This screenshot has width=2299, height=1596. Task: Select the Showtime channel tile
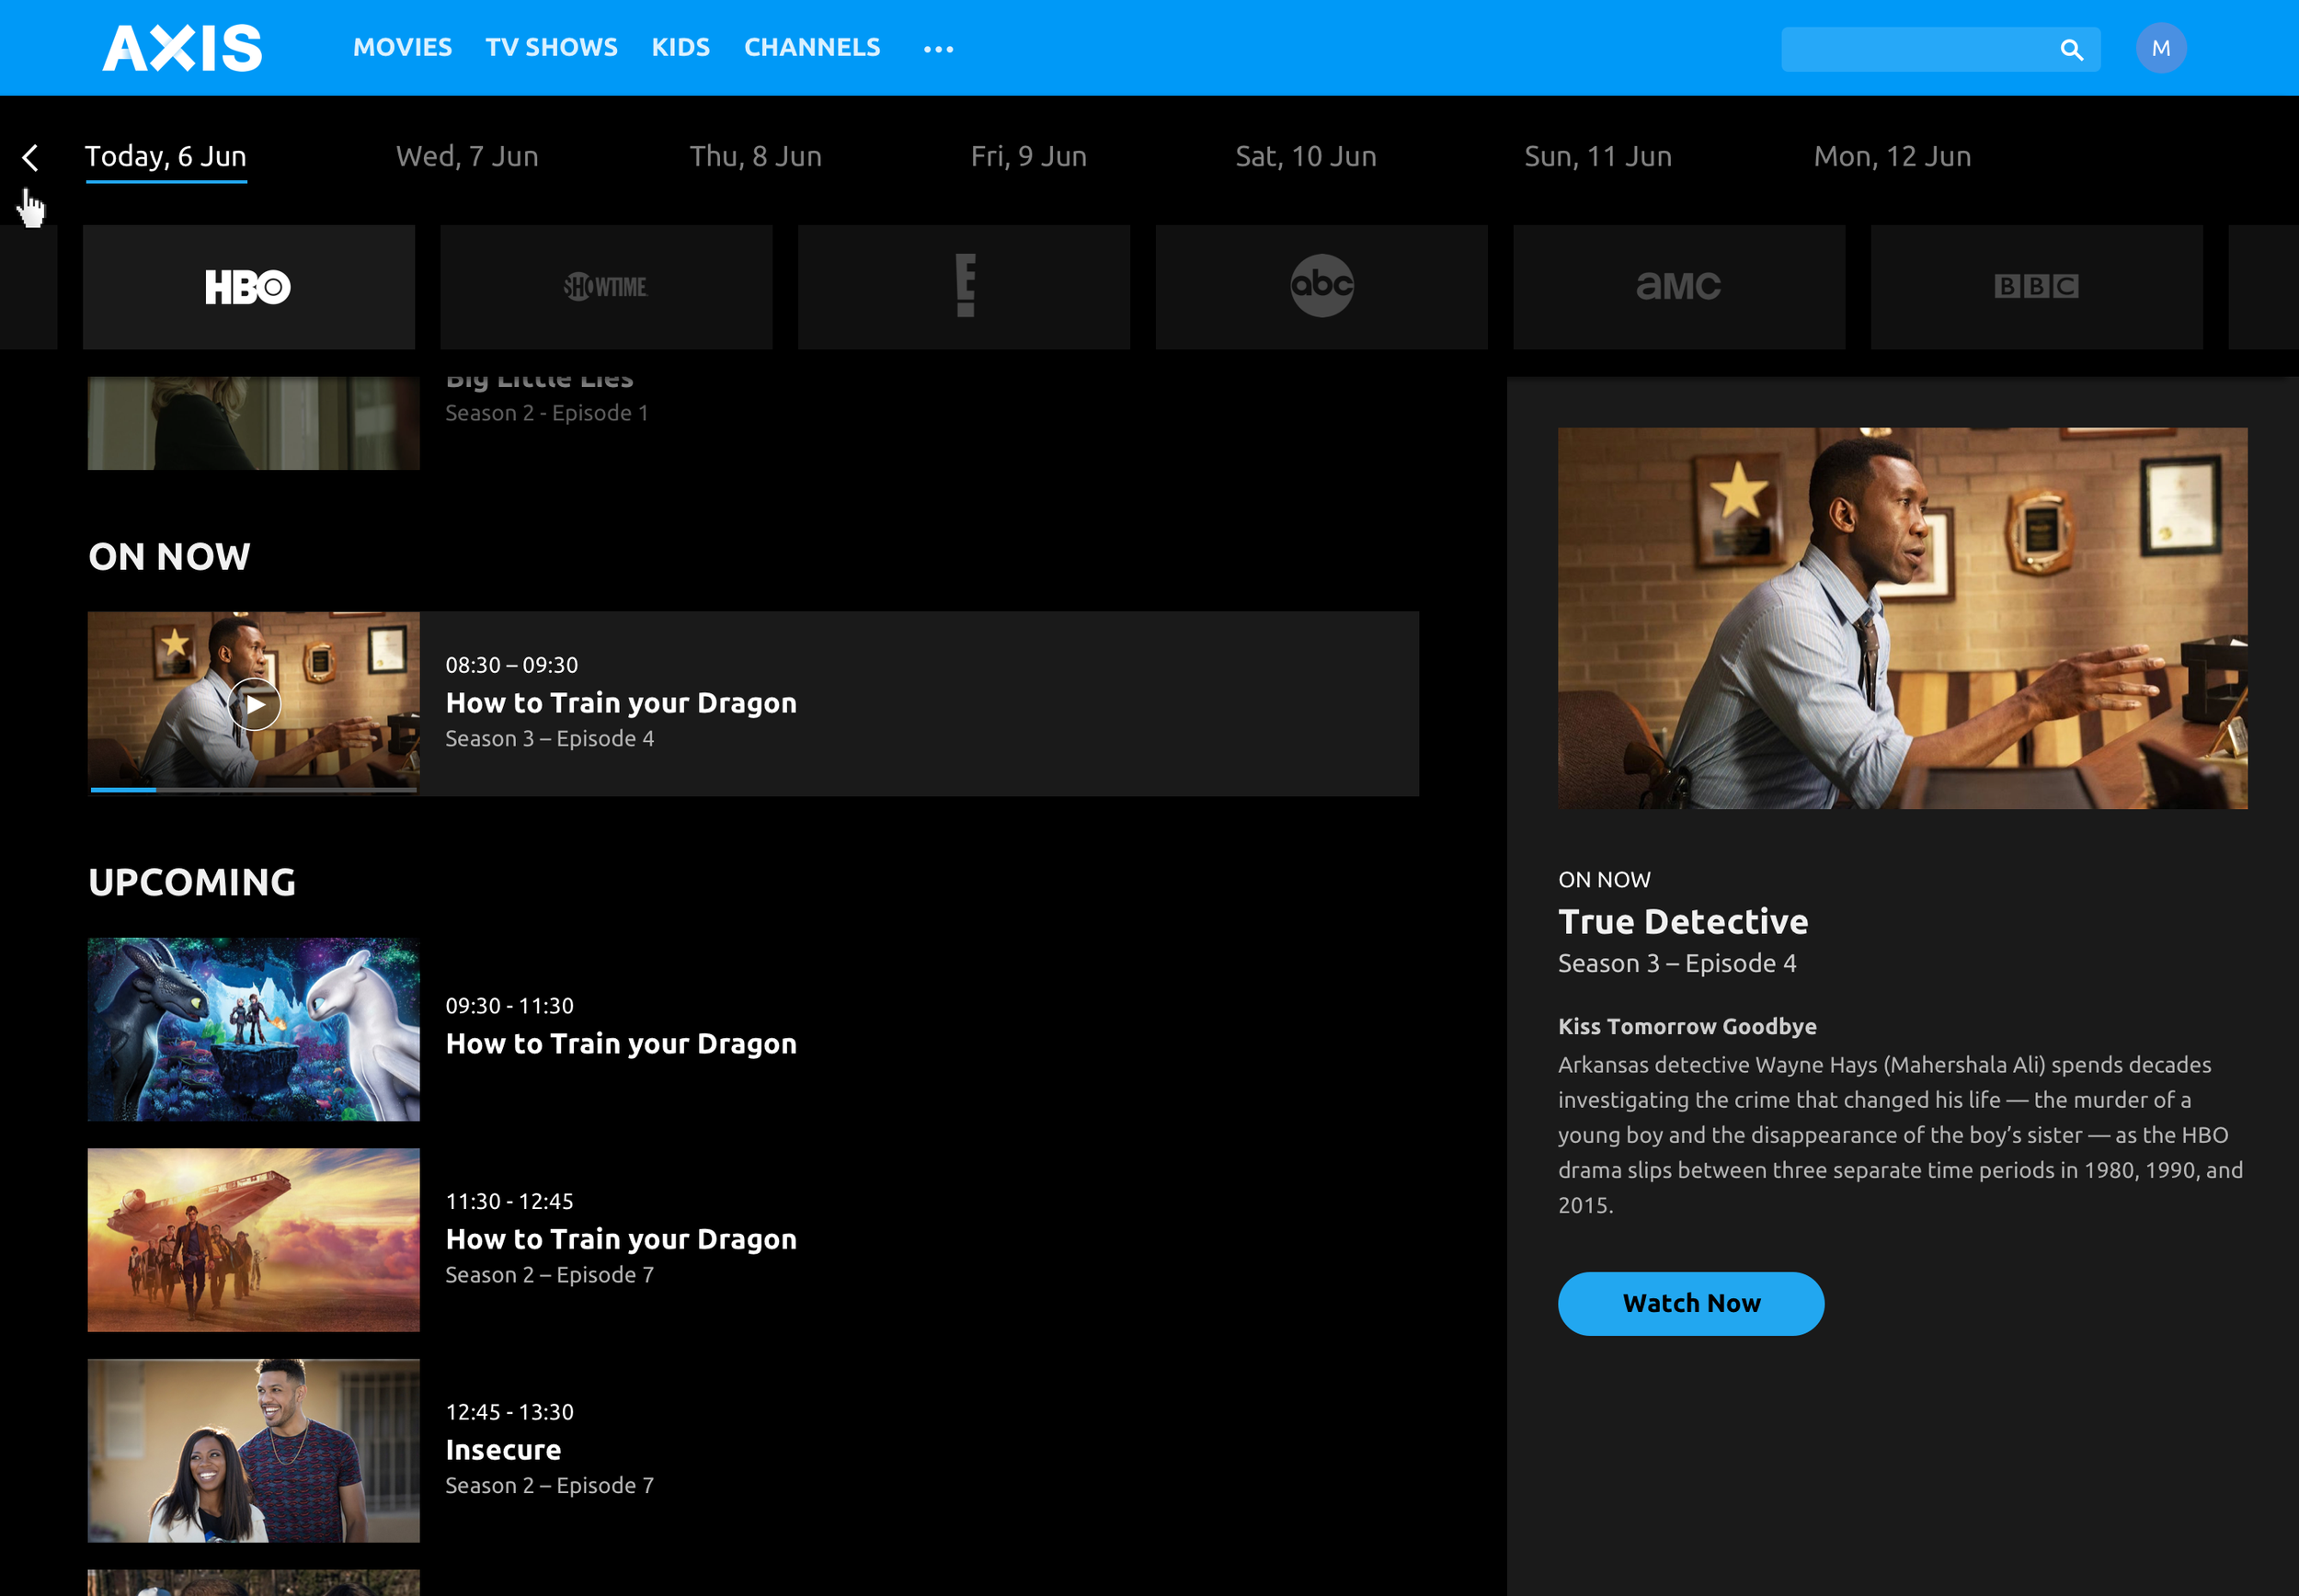tap(606, 287)
